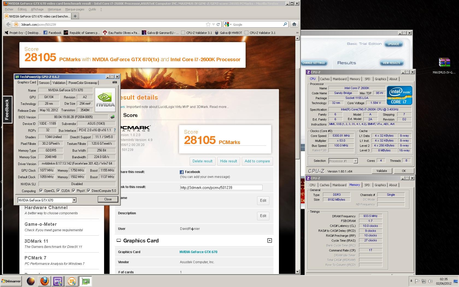
Task: Open the 3DMark 11 sidebar link
Action: (x=36, y=241)
